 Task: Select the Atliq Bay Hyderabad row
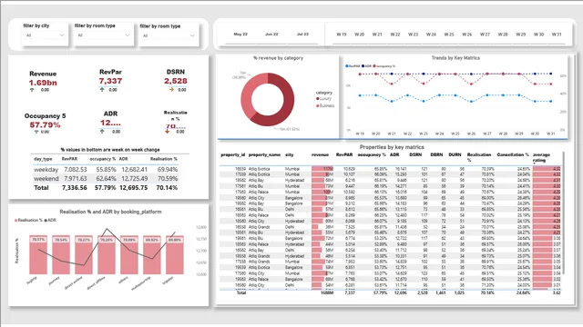point(391,180)
